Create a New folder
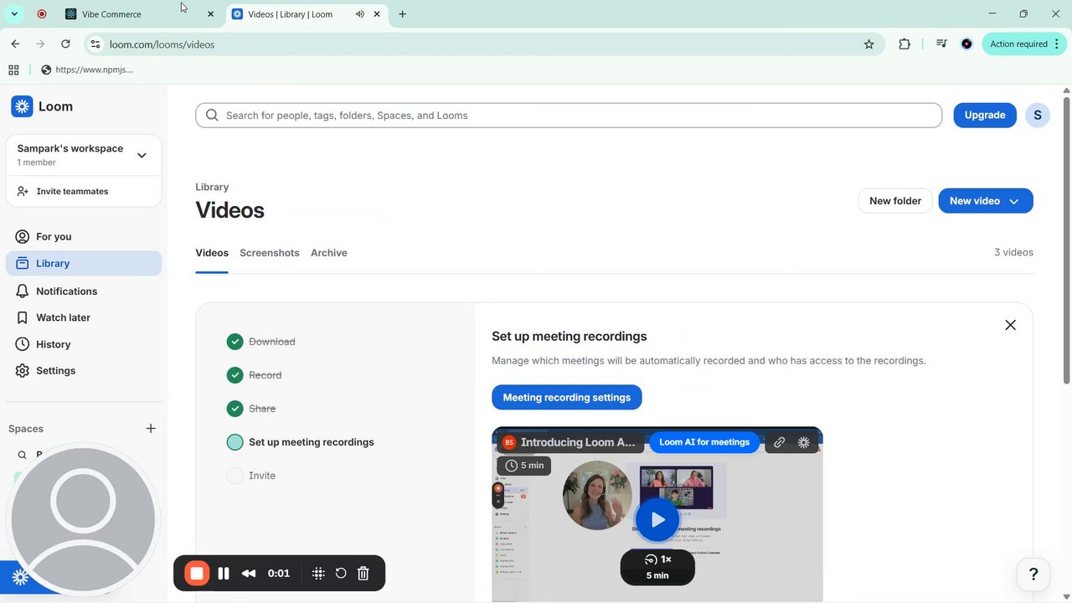The width and height of the screenshot is (1072, 603). point(895,201)
